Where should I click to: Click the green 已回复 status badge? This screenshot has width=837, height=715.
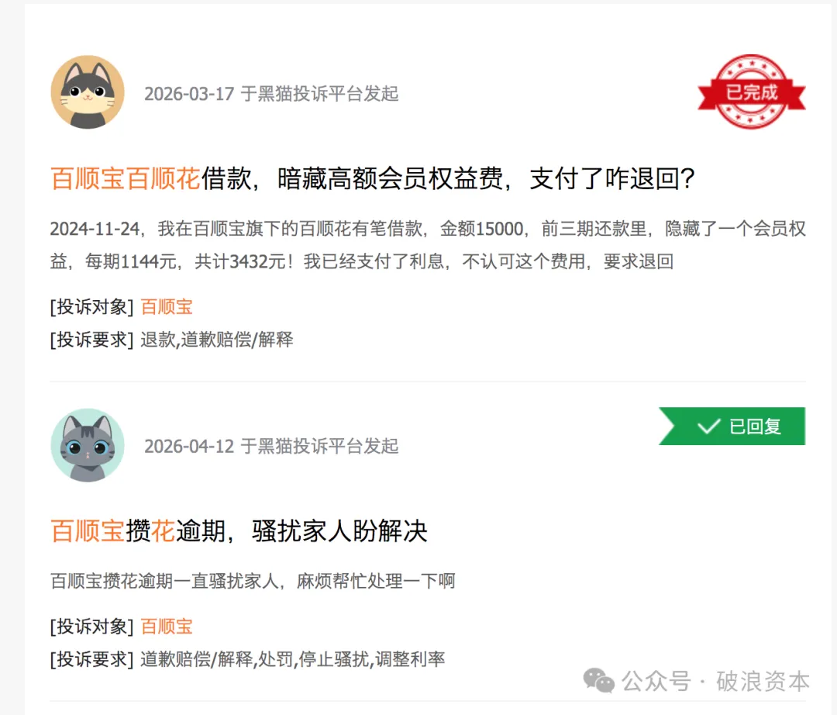[732, 426]
